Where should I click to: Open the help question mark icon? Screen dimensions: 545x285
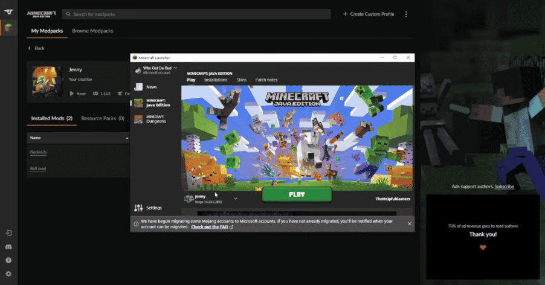click(8, 260)
